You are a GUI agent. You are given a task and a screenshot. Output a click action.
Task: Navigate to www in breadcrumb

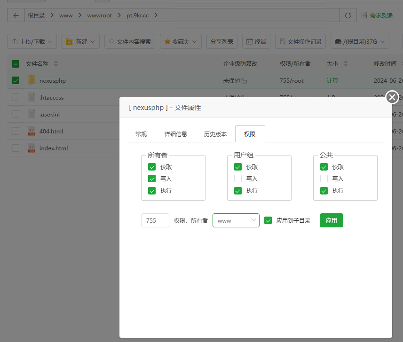pos(66,16)
